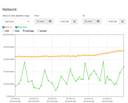Select the min radio button

pyautogui.click(x=3, y=31)
